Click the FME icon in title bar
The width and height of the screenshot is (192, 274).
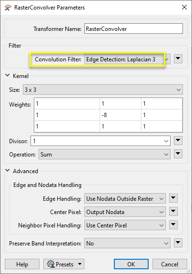8,8
